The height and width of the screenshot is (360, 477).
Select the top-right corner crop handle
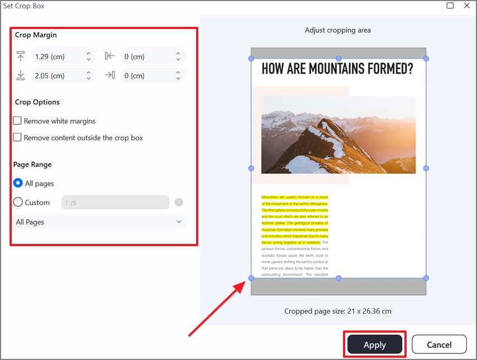coord(426,59)
